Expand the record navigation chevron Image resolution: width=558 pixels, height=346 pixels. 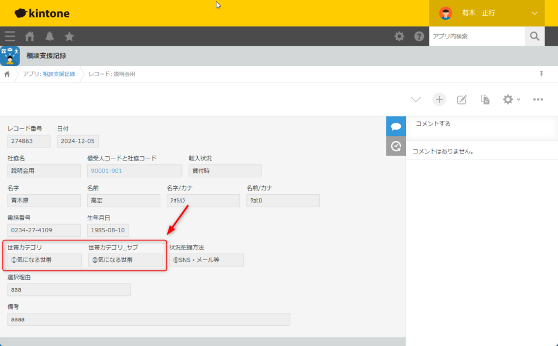point(416,100)
